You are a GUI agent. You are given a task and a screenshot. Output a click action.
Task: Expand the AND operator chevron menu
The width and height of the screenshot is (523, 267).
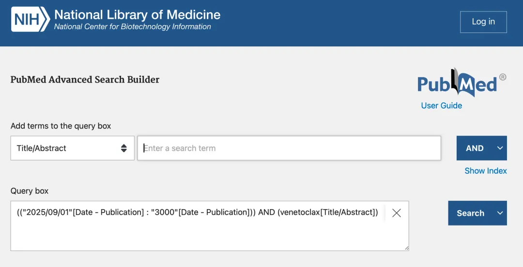[500, 148]
